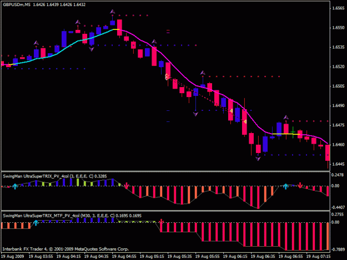Click the first red down arrow in UltraSuperTRIX_PV window

coord(127,186)
